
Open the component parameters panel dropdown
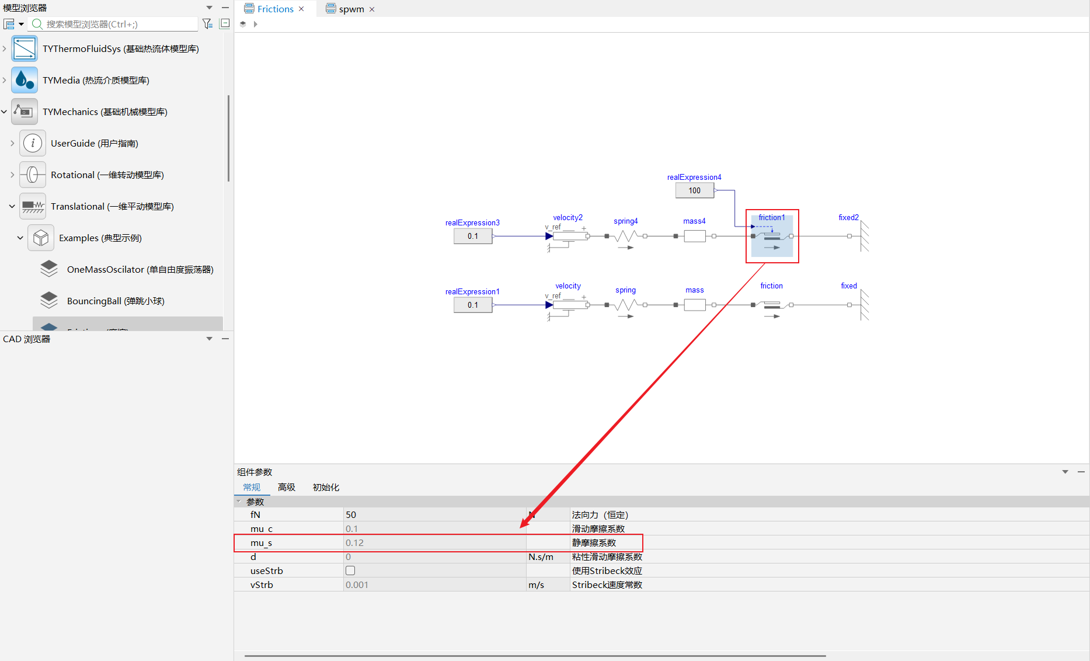1065,472
